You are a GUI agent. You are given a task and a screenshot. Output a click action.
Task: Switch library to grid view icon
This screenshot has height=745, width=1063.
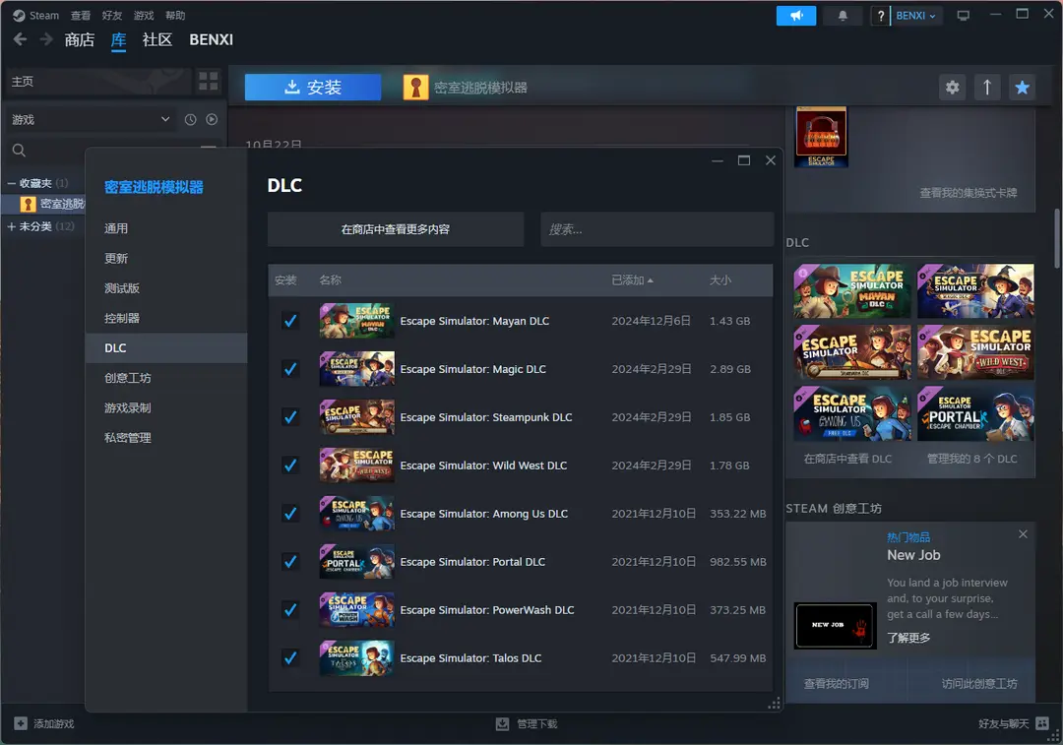[208, 82]
